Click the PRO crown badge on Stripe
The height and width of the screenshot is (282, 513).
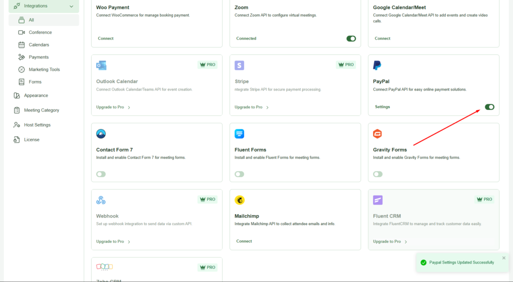tap(346, 64)
